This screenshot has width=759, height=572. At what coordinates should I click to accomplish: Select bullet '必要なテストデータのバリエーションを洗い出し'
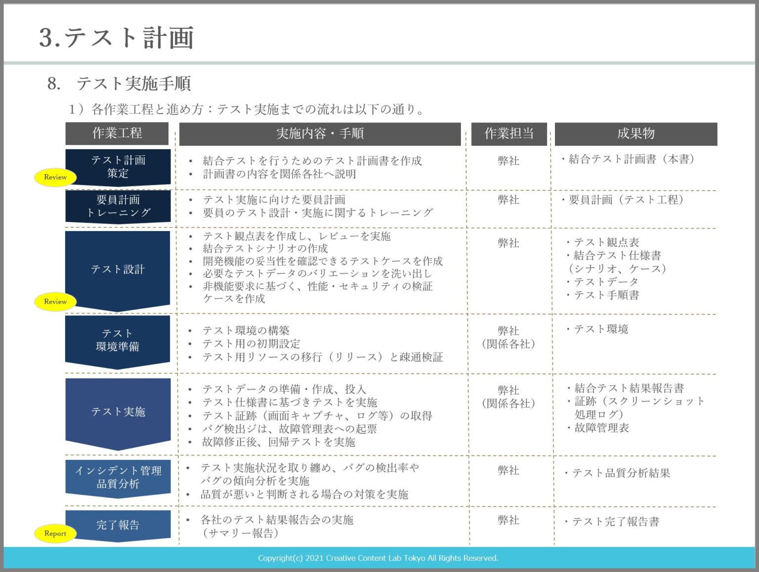point(317,273)
